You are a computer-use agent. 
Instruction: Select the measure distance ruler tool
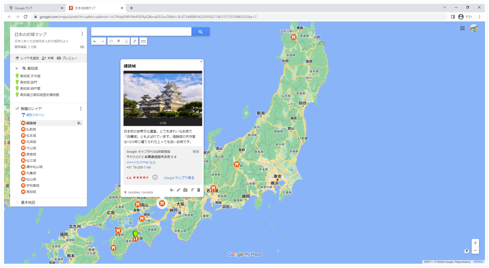(143, 41)
